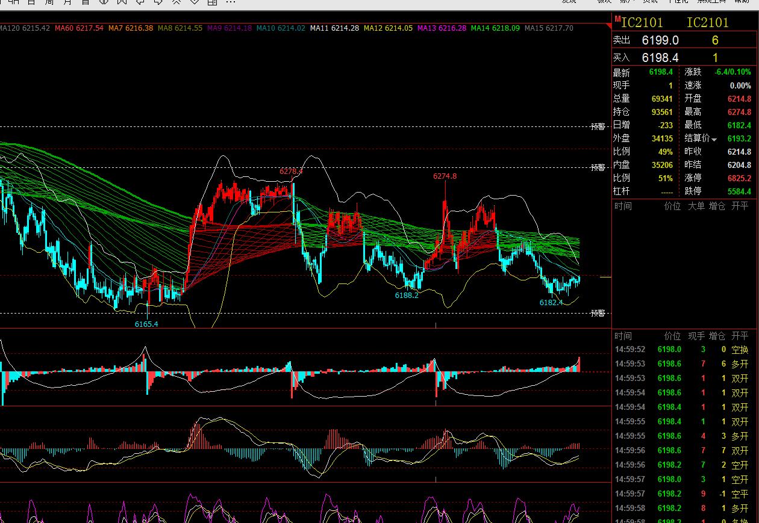Click the 6274.8 high price marker

tap(445, 176)
